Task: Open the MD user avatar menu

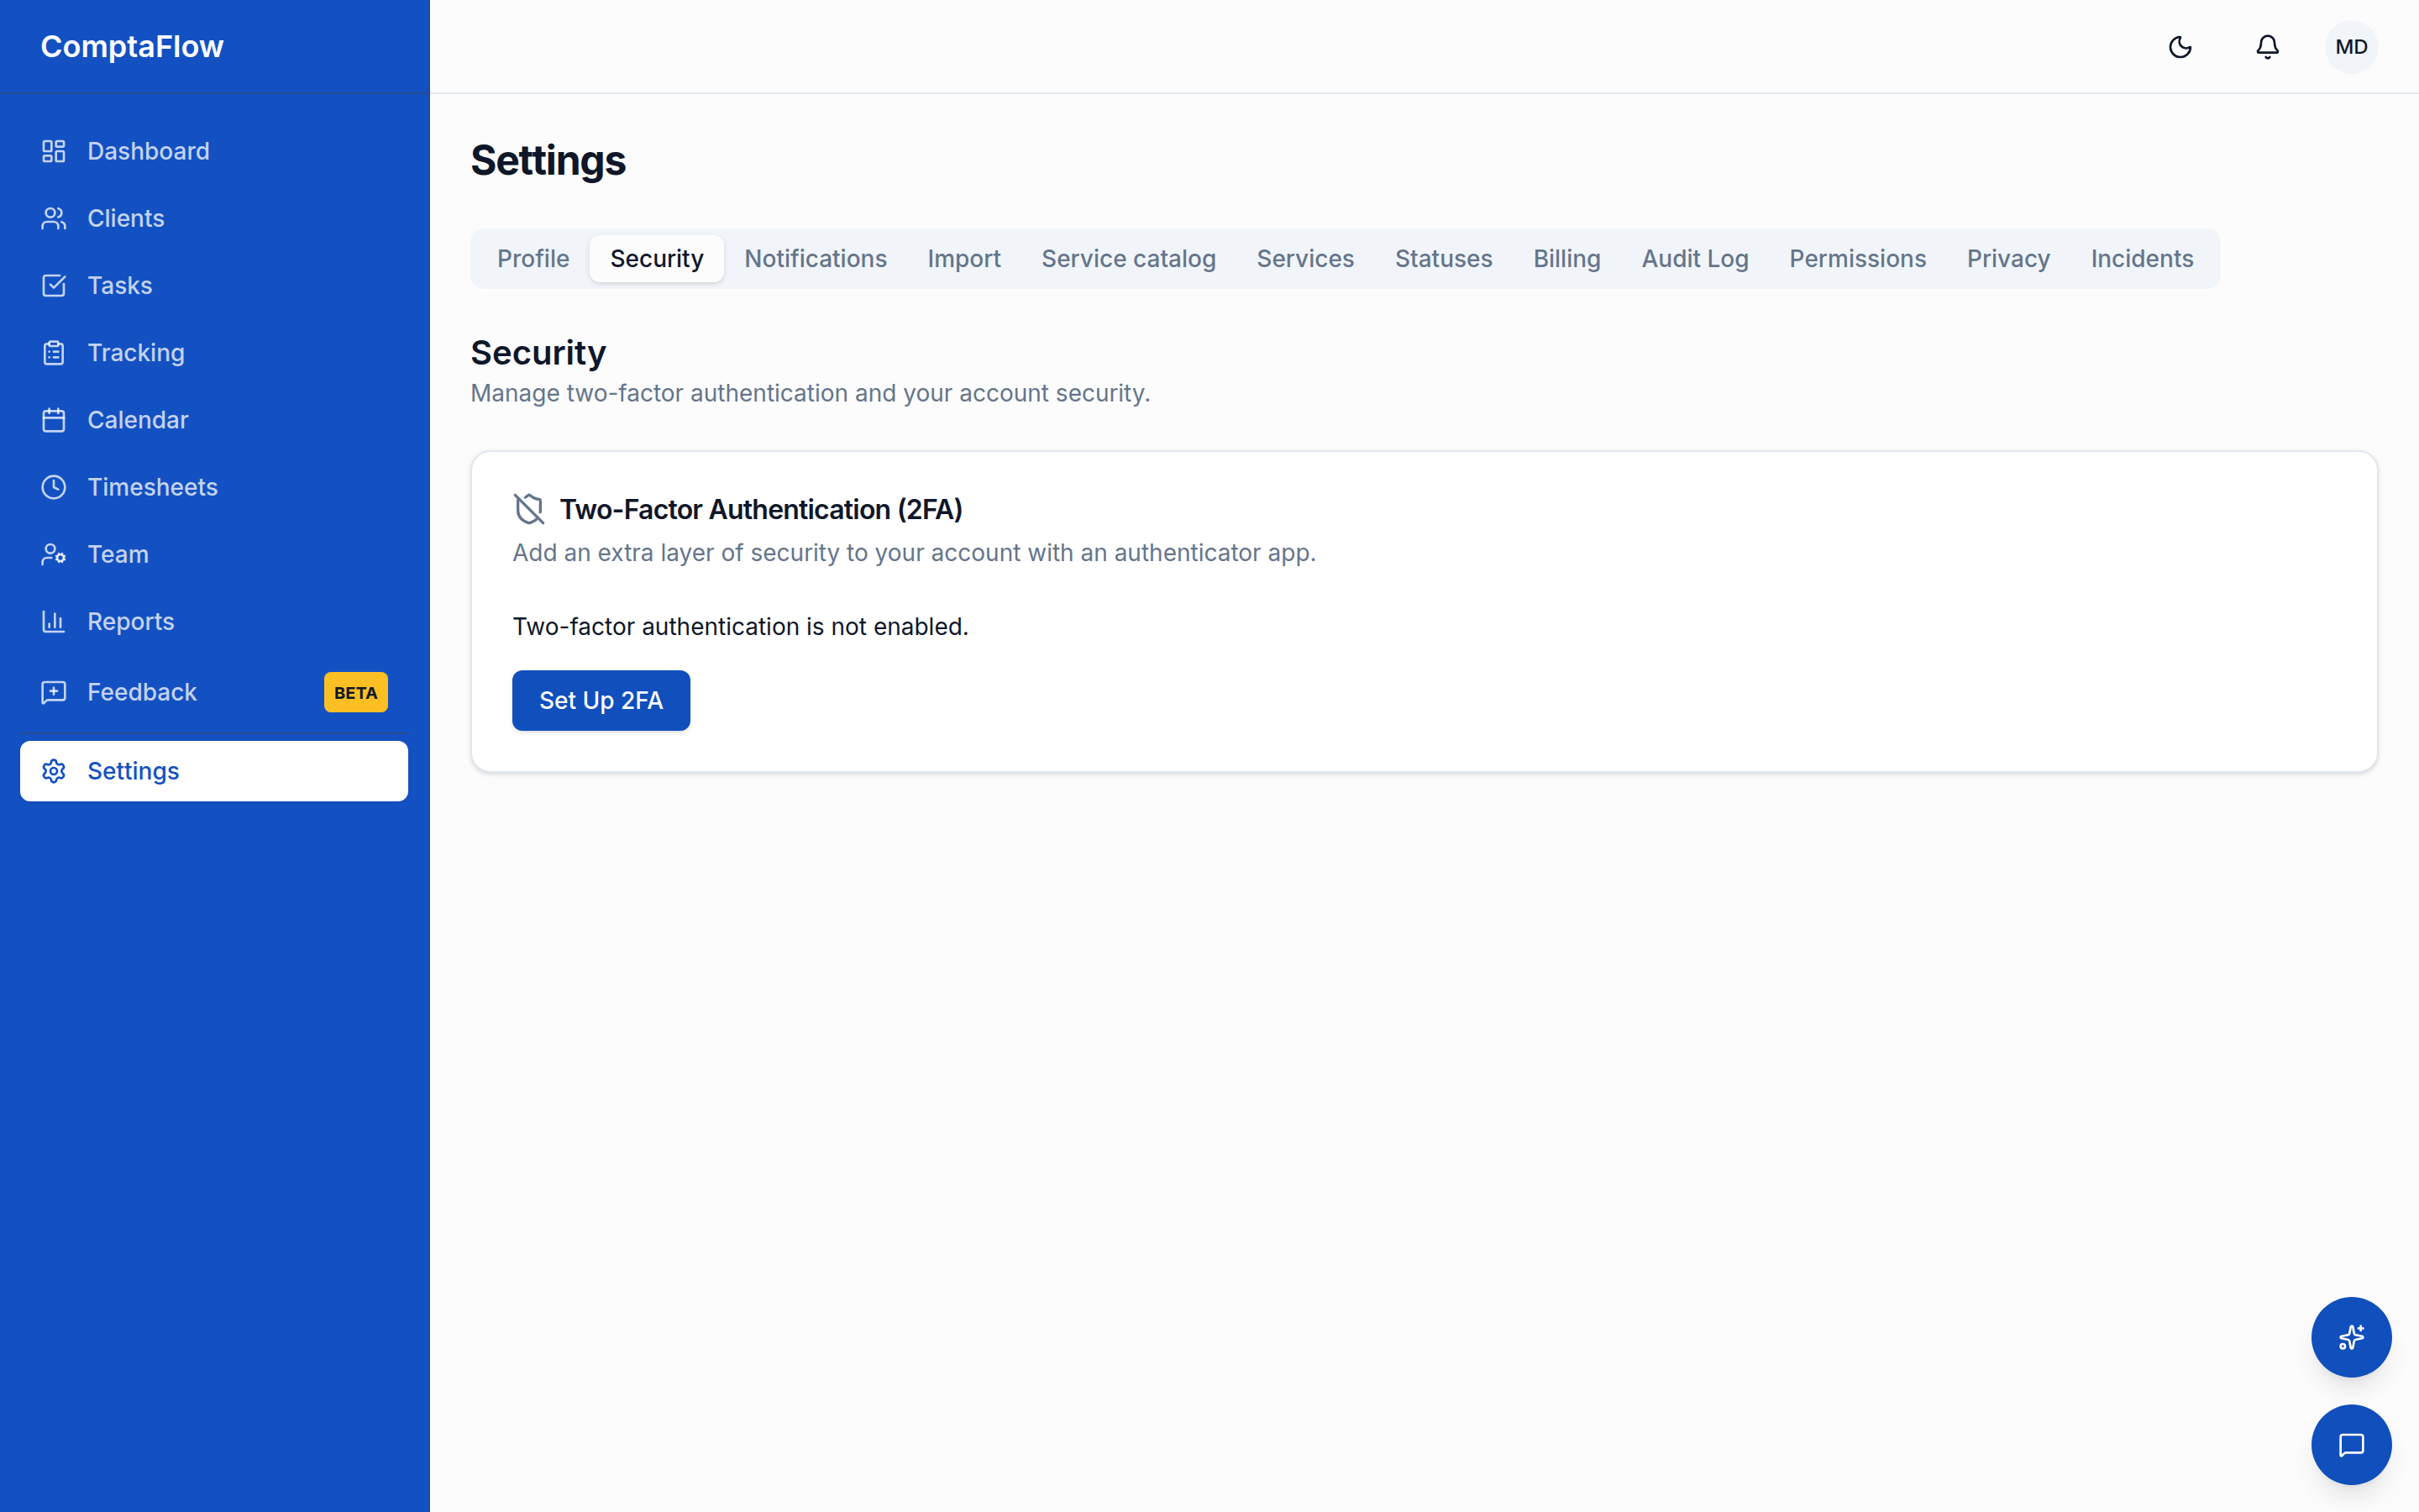Action: [2351, 47]
